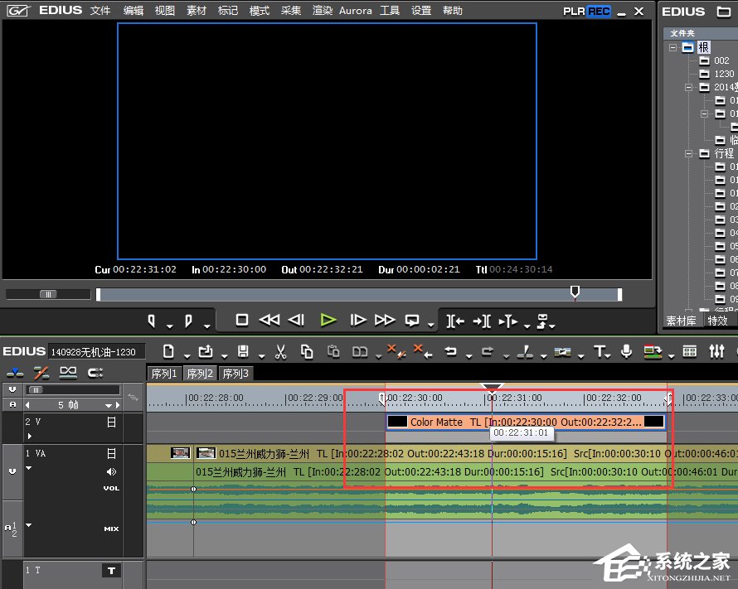Click the Undo arrow icon
The width and height of the screenshot is (738, 589).
450,351
